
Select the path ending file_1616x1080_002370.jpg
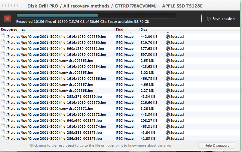[56, 103]
